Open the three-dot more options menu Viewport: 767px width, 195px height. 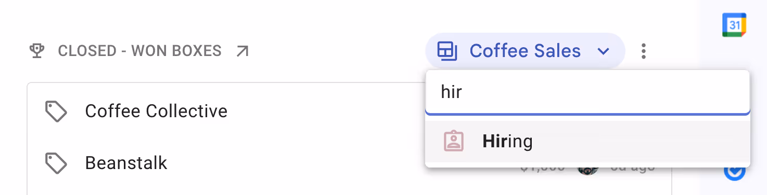coord(644,51)
